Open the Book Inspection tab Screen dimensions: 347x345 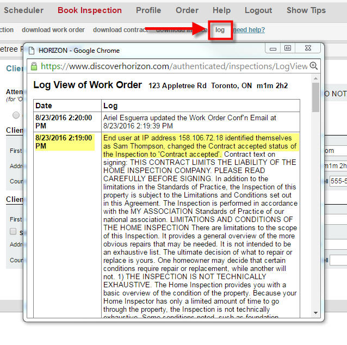coord(90,10)
